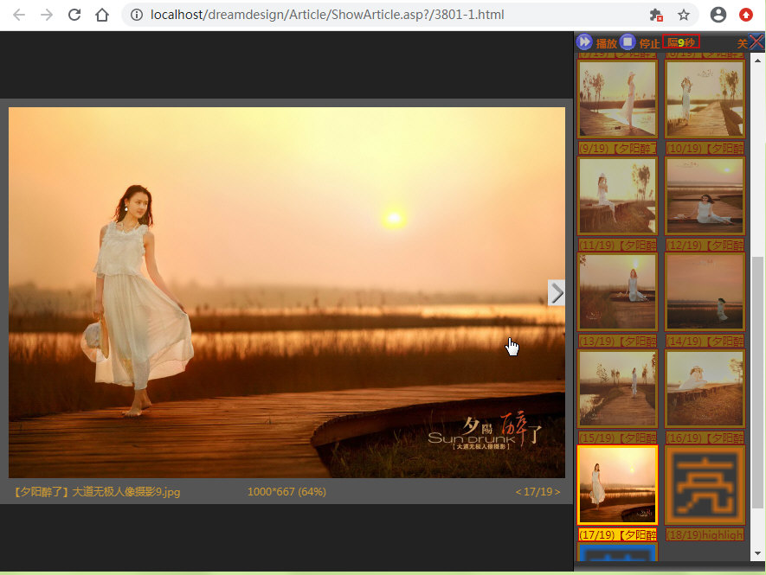
Task: Click the main sunset portrait photo
Action: click(x=286, y=292)
